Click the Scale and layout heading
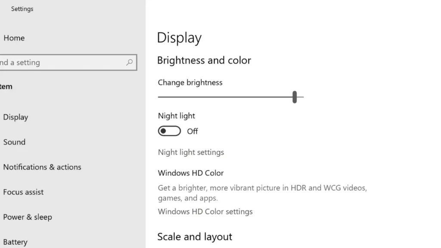 tap(195, 237)
